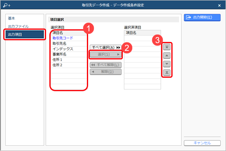
Task: Click the search-plus icon in title bar
Action: [x=7, y=5]
